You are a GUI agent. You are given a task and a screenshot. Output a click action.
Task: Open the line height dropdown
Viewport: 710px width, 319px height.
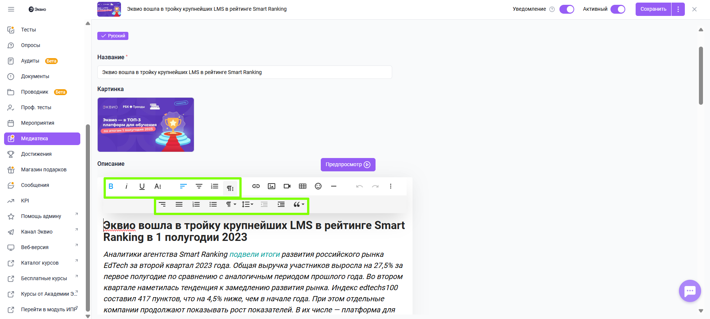tap(248, 204)
